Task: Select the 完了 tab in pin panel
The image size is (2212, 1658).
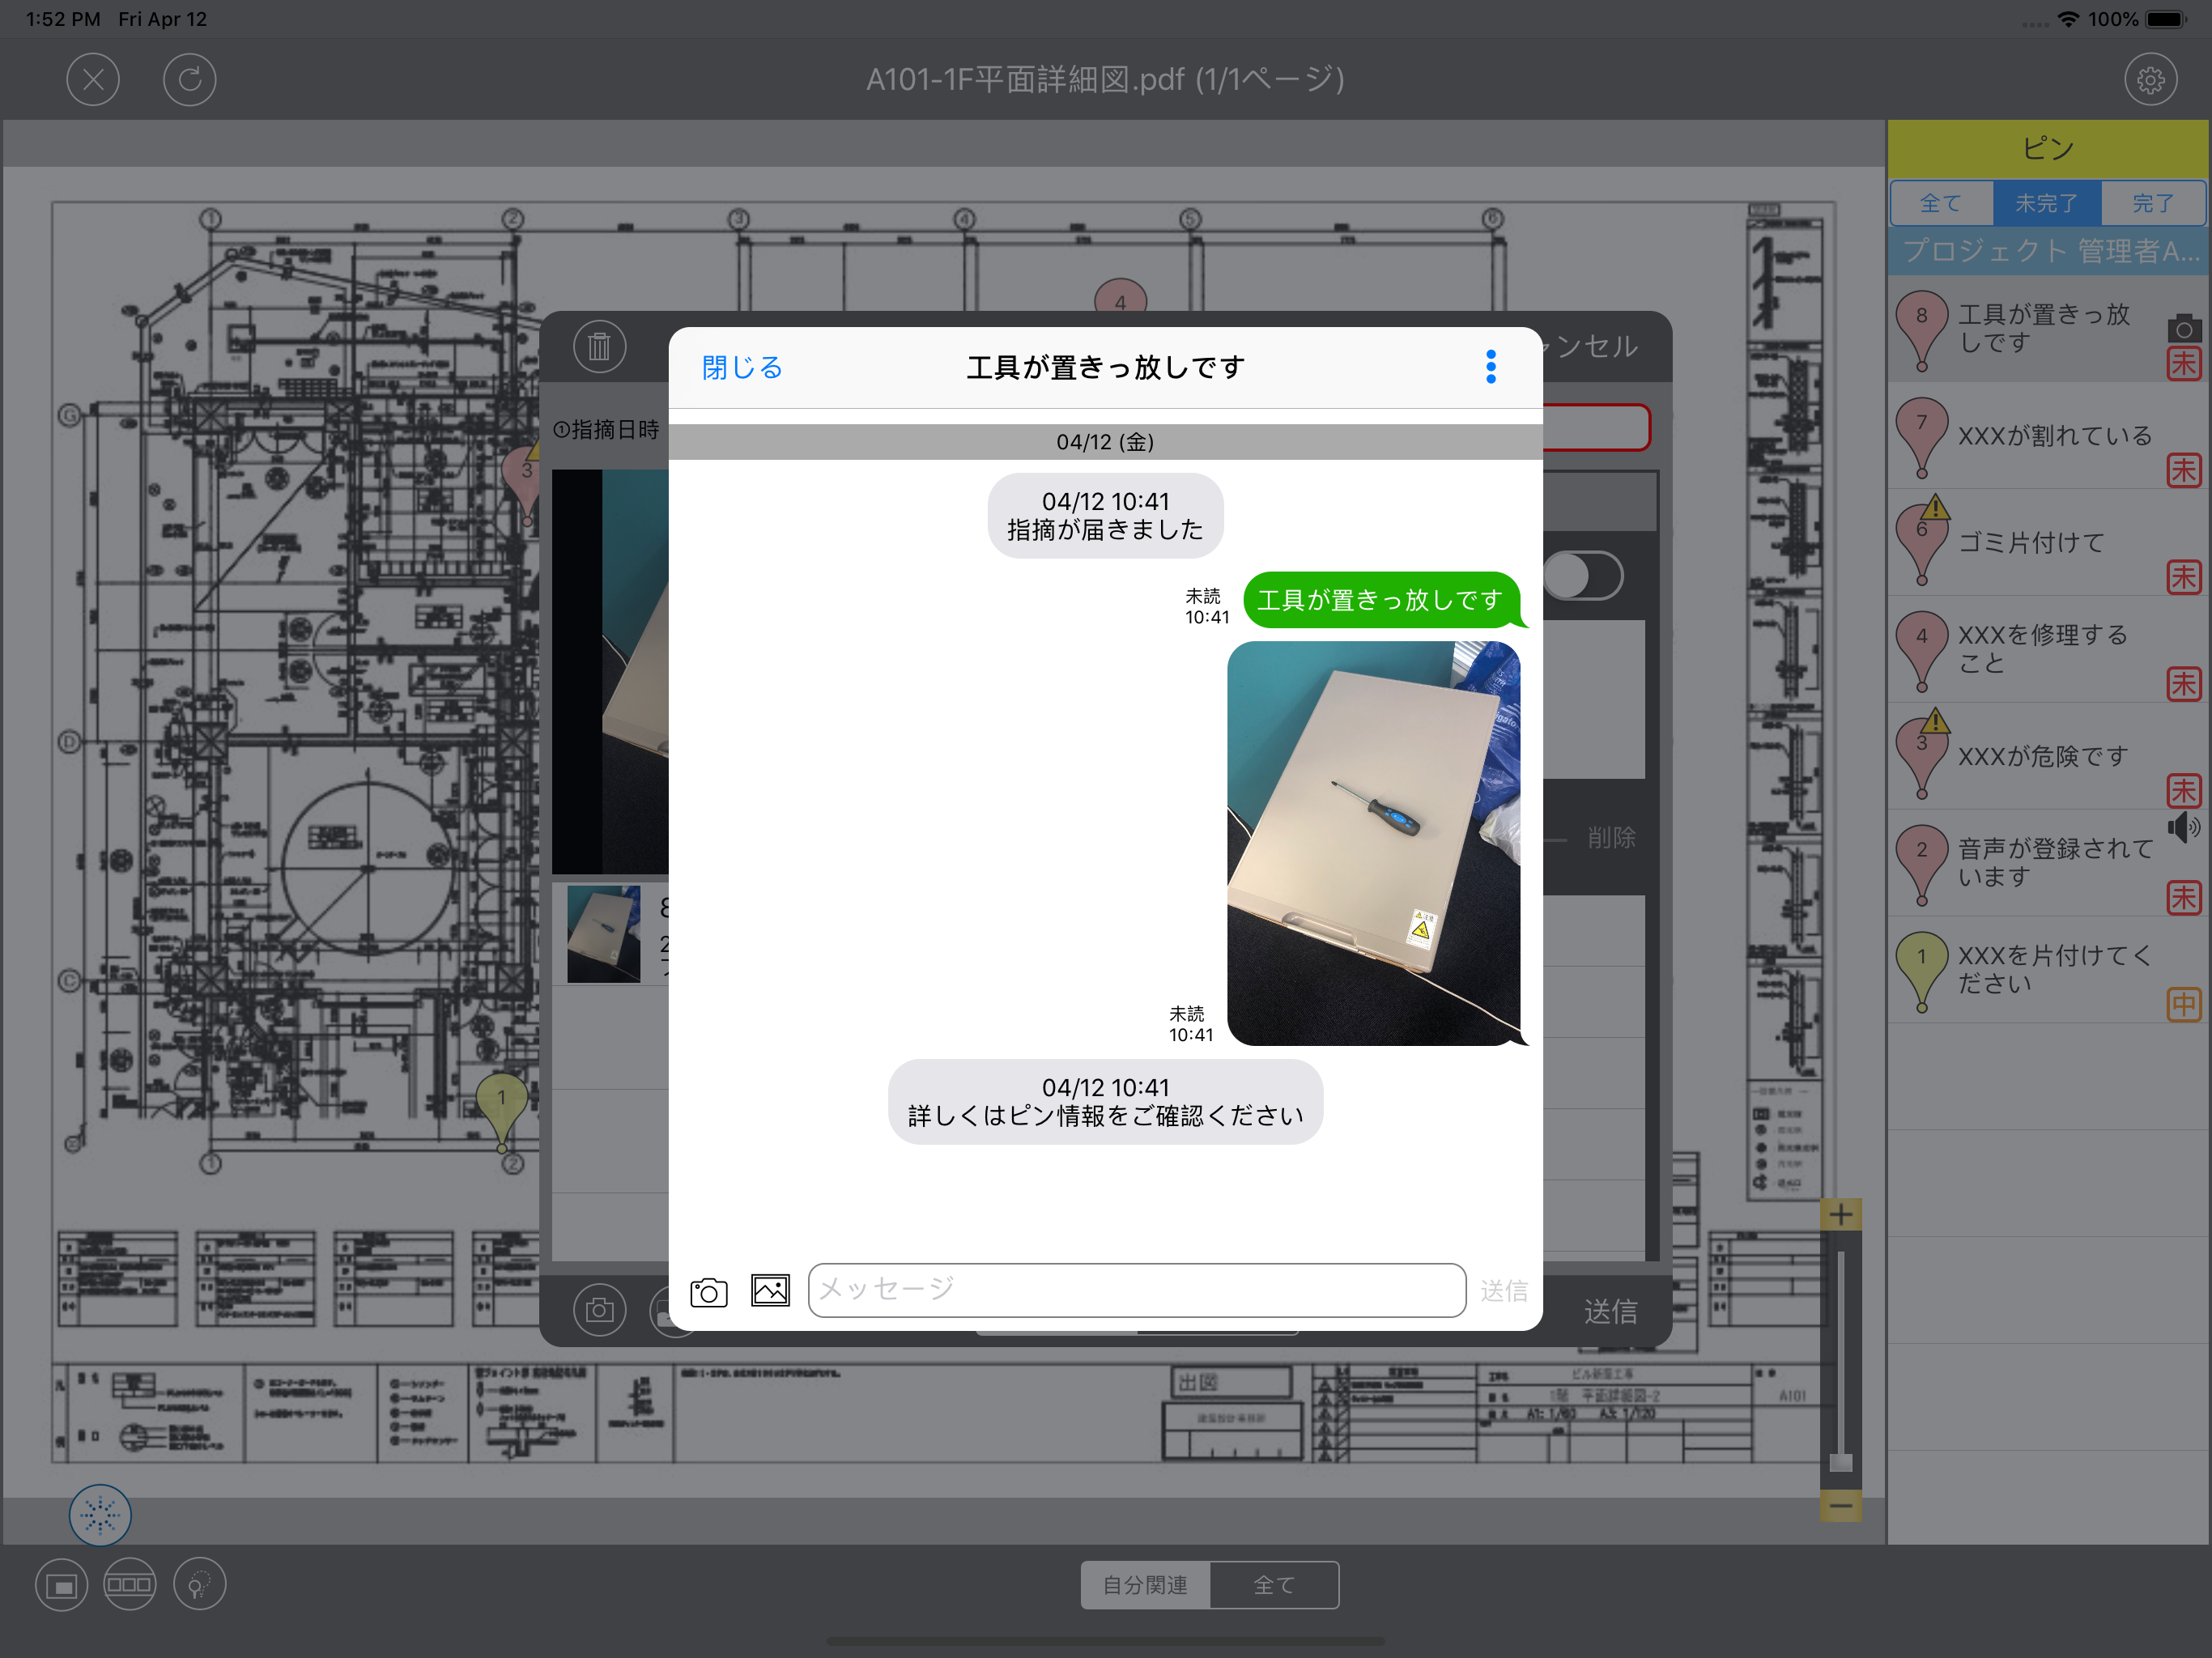Action: tap(2152, 203)
